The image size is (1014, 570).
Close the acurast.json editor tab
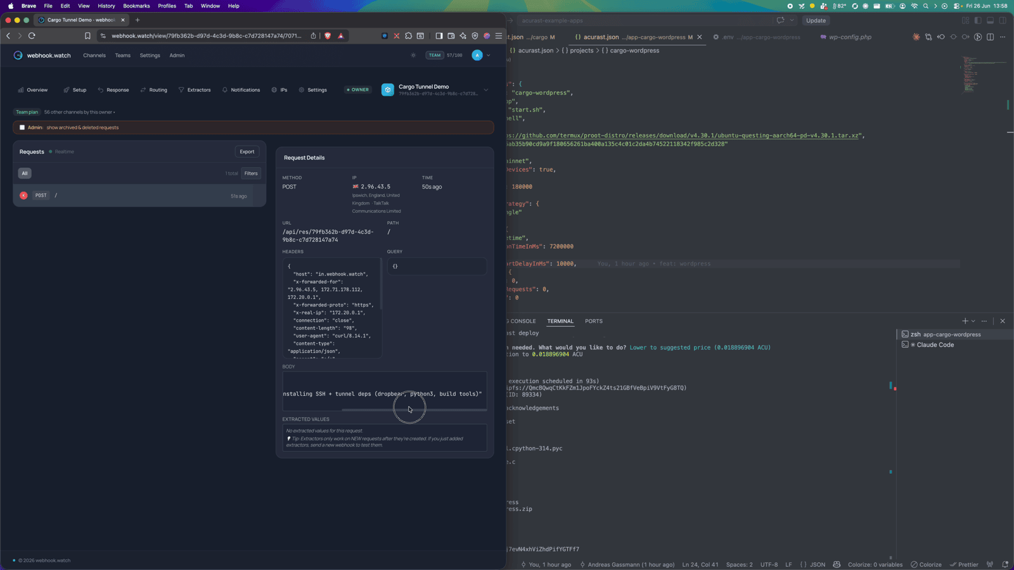[x=700, y=37]
